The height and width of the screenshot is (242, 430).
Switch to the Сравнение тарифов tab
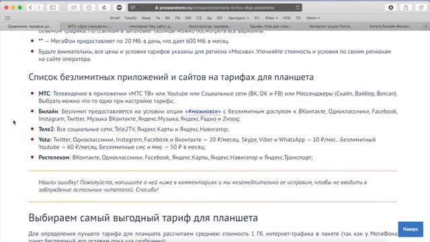30,26
